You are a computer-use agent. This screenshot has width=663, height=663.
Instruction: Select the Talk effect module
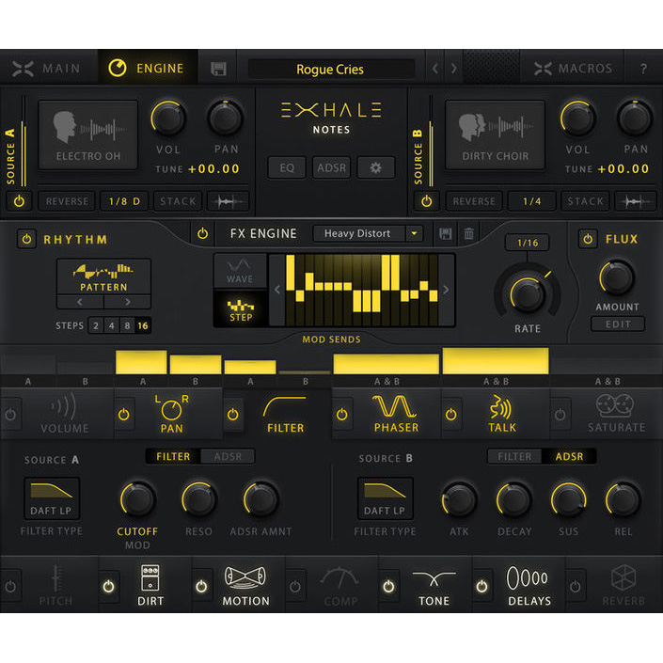(x=502, y=414)
